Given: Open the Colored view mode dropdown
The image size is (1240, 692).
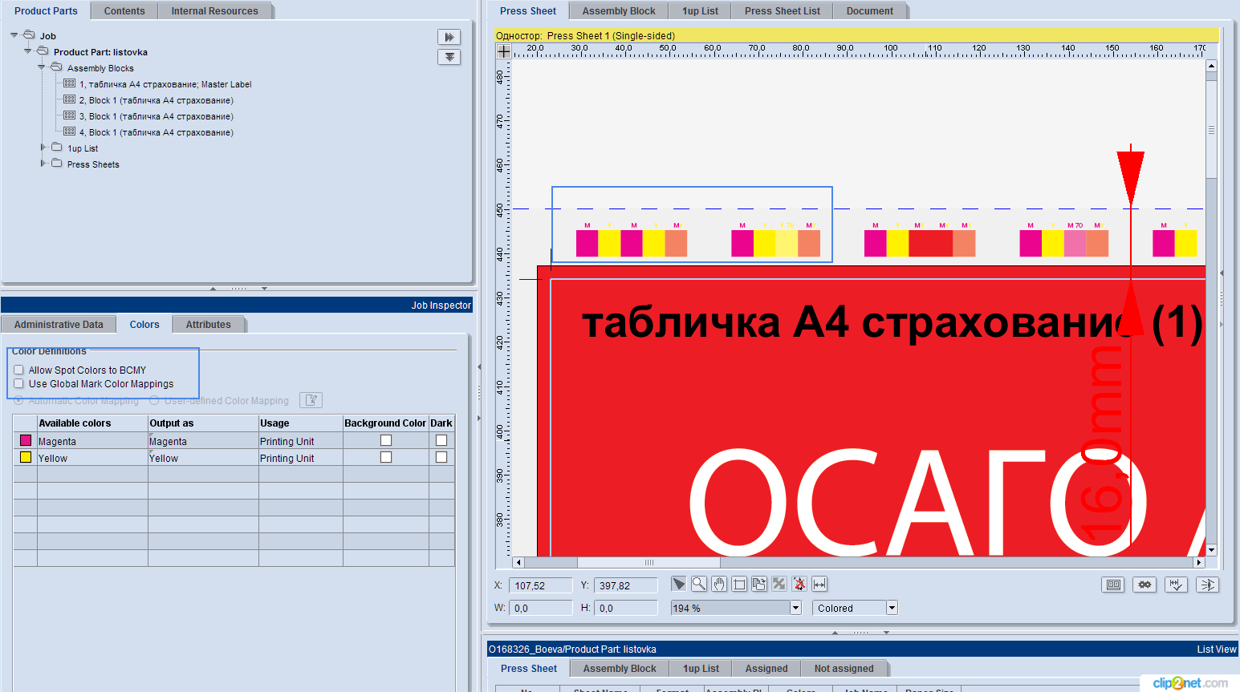Looking at the screenshot, I should 892,608.
